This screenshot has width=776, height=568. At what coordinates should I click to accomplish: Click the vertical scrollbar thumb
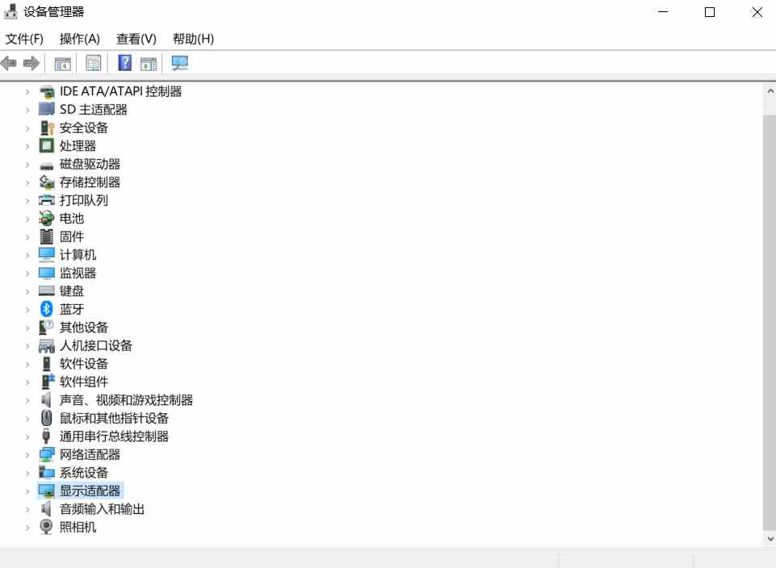770,321
